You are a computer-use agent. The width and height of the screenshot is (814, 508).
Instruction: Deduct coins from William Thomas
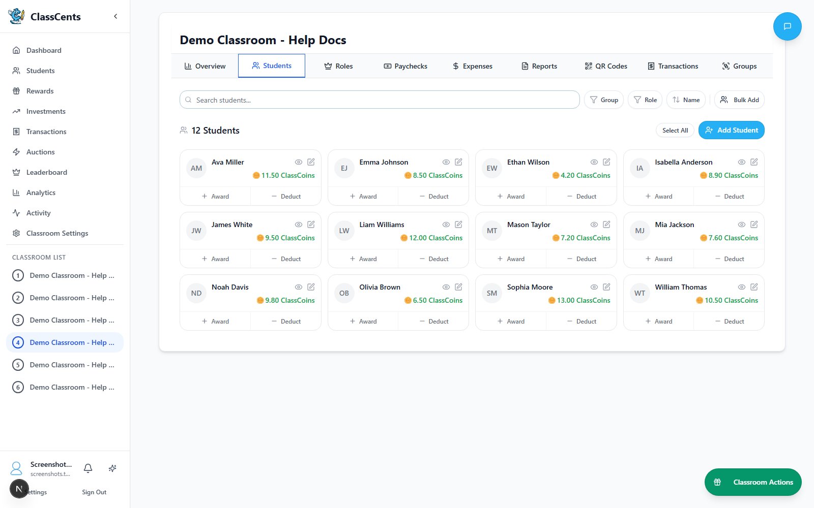coord(729,321)
